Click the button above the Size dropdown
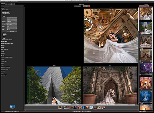Screen dimensions: 154x113 [12, 18]
